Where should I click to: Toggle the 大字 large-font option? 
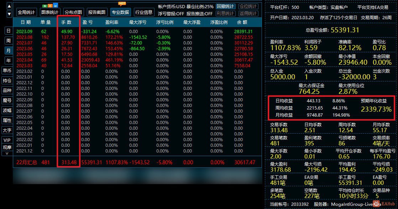(7, 130)
